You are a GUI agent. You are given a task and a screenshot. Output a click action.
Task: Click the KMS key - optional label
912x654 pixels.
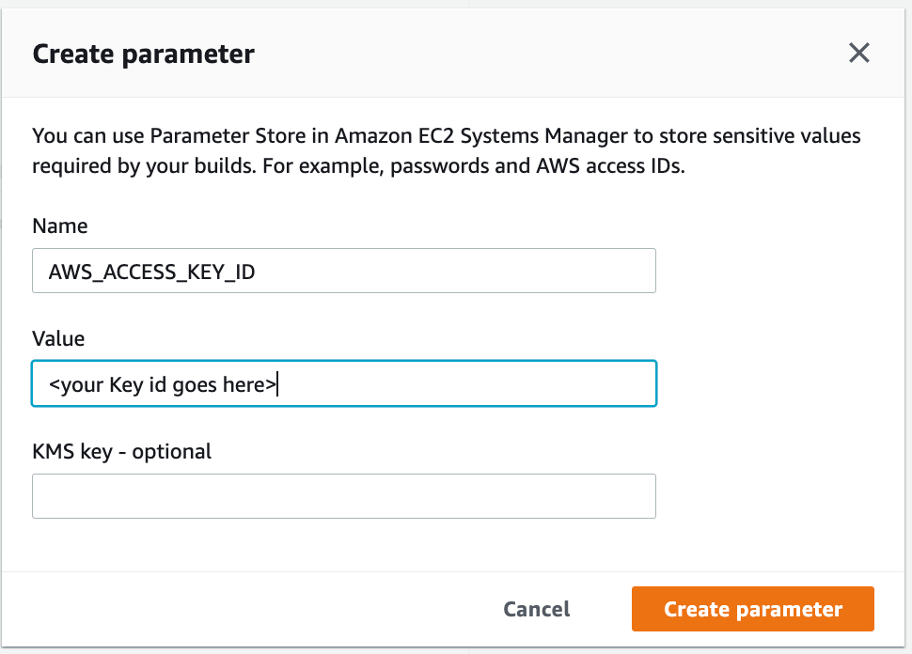[x=121, y=451]
